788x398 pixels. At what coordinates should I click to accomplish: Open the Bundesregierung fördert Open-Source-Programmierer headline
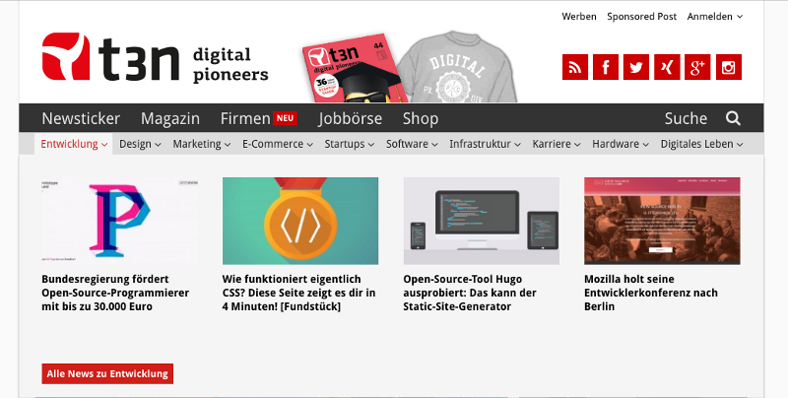coord(115,293)
